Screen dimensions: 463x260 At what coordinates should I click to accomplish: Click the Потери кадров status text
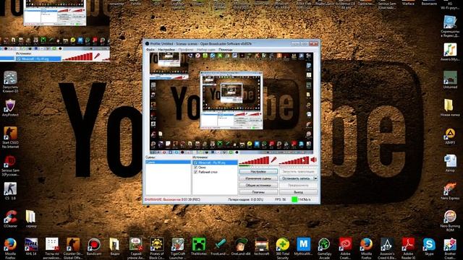coord(245,199)
